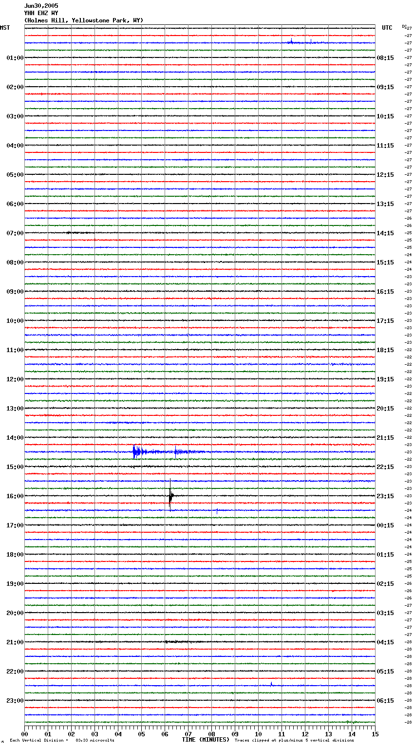Click the 00:15 UTC time label
The height and width of the screenshot is (747, 414).
pos(385,525)
